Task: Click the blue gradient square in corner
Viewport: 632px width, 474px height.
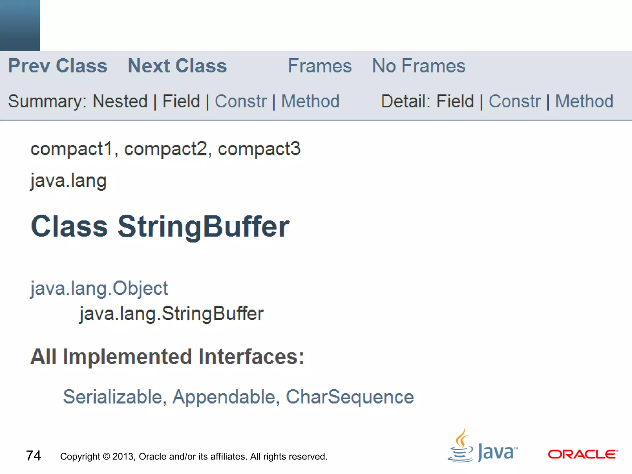Action: [20, 25]
